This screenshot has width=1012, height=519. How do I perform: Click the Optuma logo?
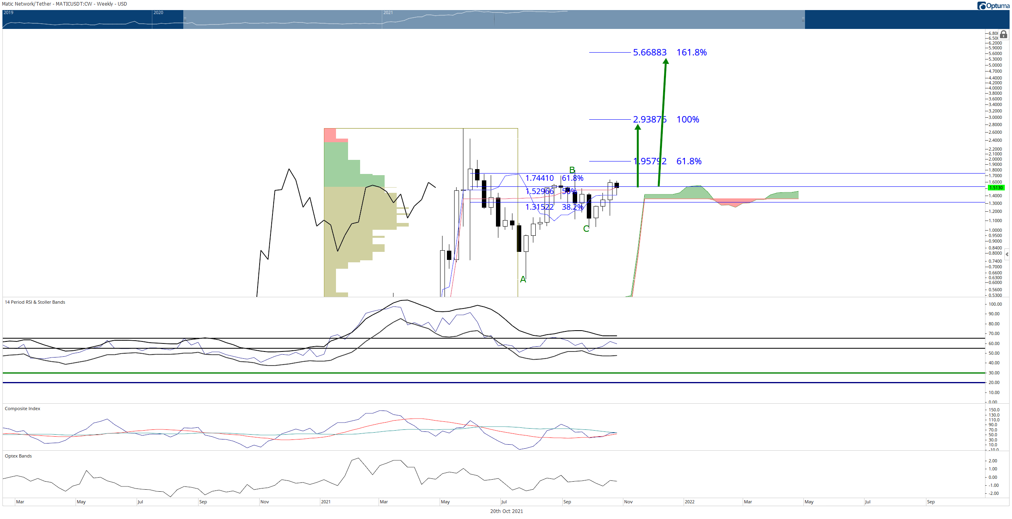(993, 6)
